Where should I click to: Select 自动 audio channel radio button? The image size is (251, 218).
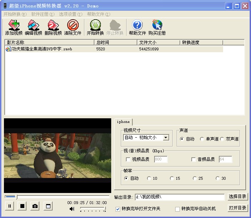pos(182,139)
